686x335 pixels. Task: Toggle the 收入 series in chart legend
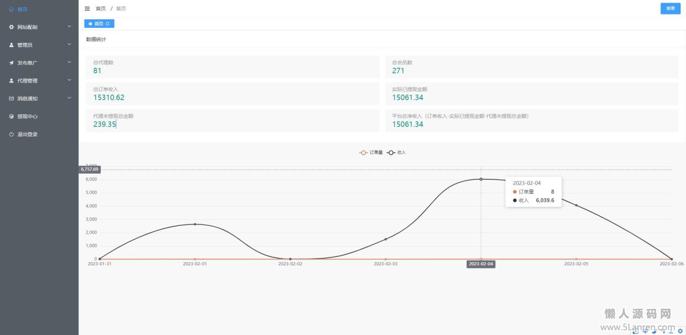[397, 153]
